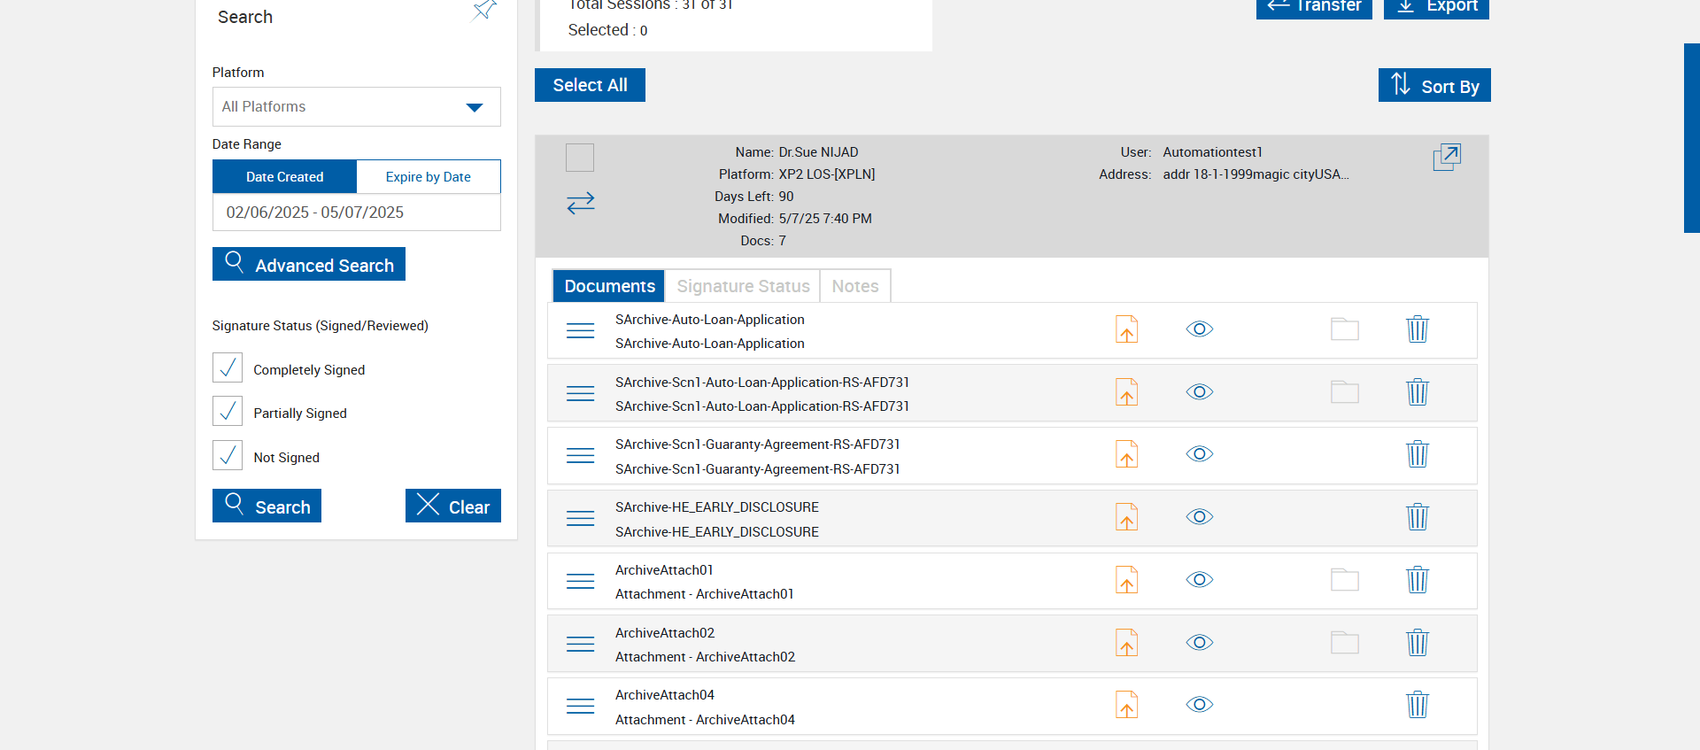Open folder icon for ArchiveAttach02

tap(1345, 643)
